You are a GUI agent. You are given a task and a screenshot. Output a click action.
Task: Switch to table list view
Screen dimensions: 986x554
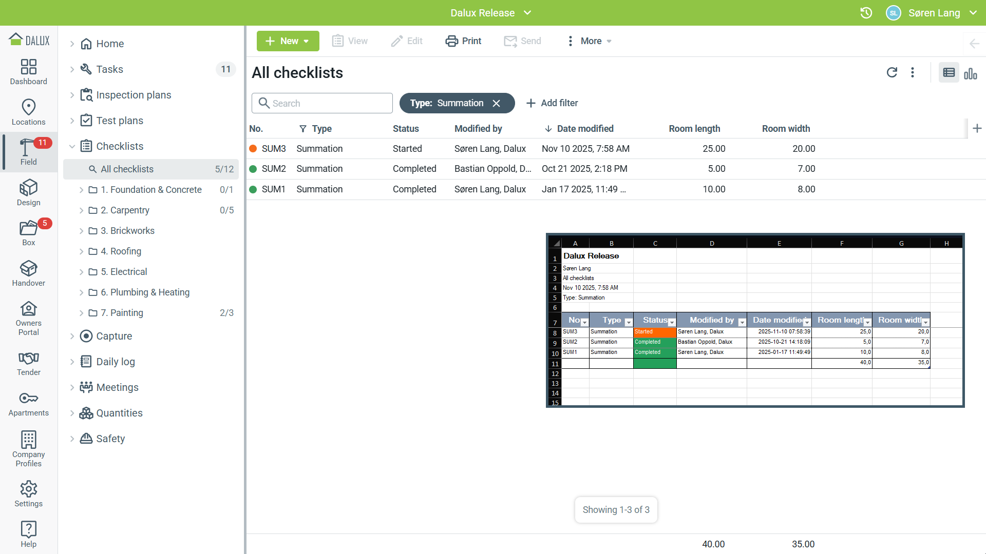pos(949,73)
